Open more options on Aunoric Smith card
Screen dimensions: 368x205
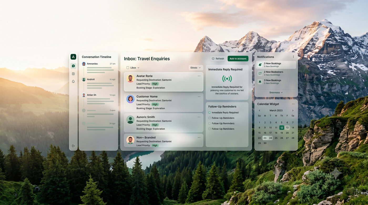[x=199, y=117]
